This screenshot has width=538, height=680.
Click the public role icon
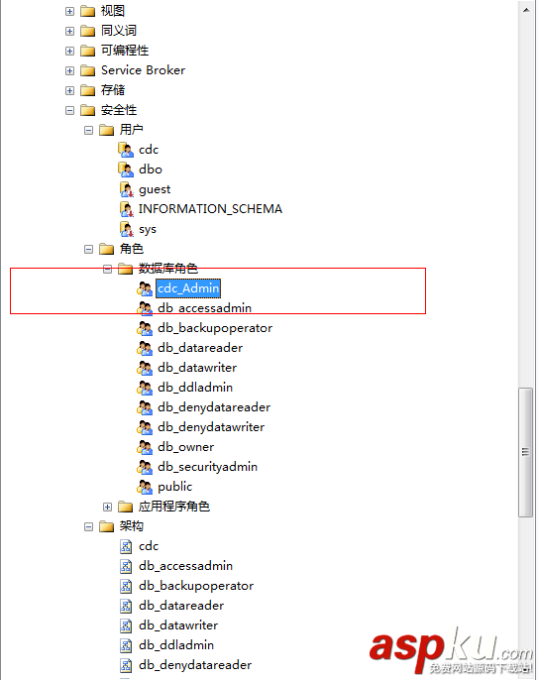point(145,488)
